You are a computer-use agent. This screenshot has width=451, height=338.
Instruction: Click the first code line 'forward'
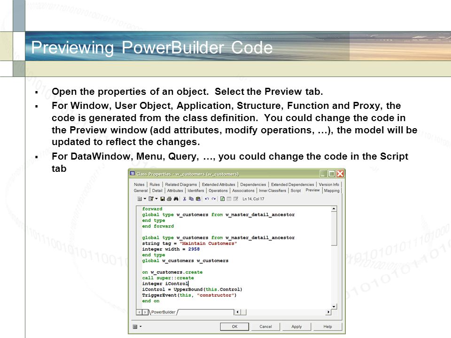click(x=152, y=209)
